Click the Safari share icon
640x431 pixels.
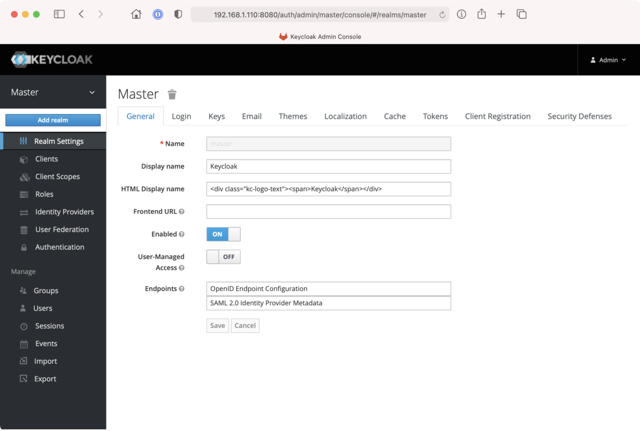coord(482,14)
